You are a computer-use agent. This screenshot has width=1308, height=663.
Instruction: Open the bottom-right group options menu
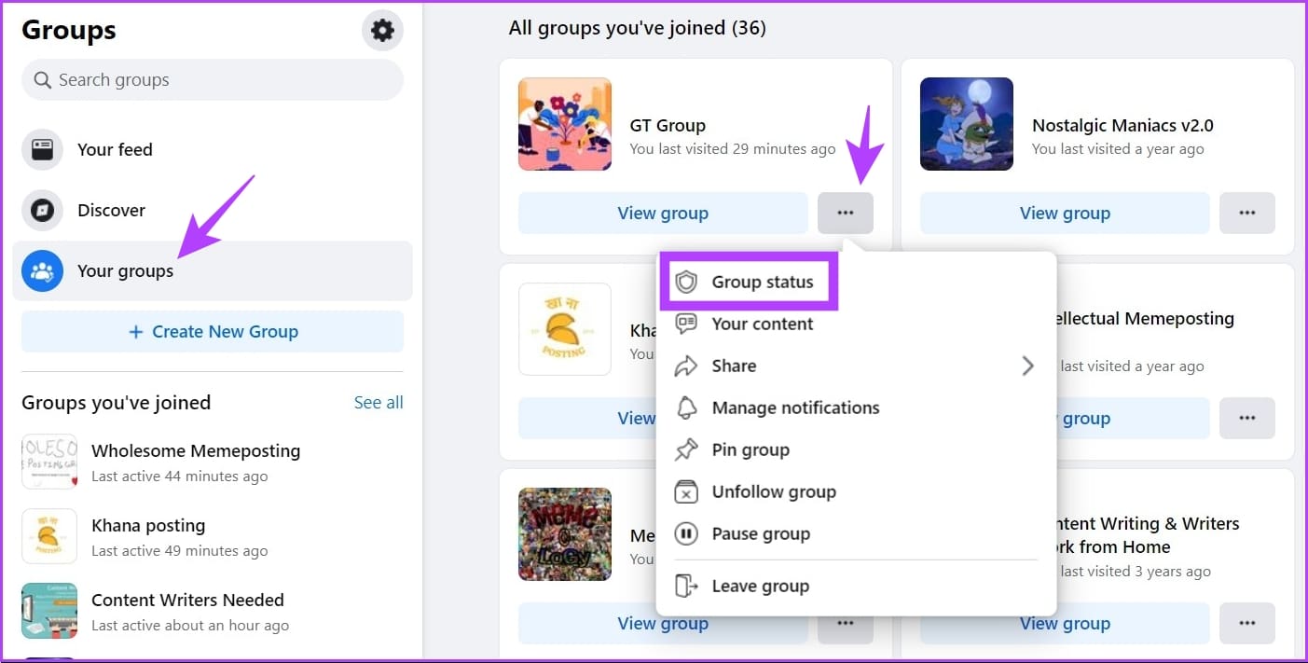point(1247,623)
